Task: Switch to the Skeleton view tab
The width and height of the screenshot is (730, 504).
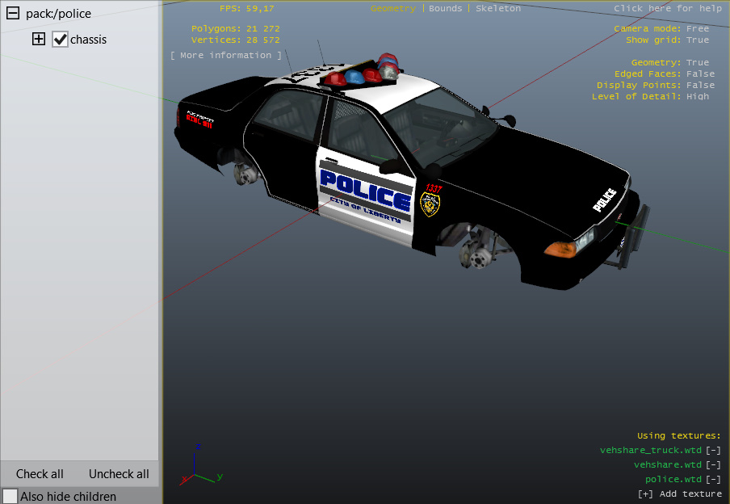Action: tap(497, 8)
